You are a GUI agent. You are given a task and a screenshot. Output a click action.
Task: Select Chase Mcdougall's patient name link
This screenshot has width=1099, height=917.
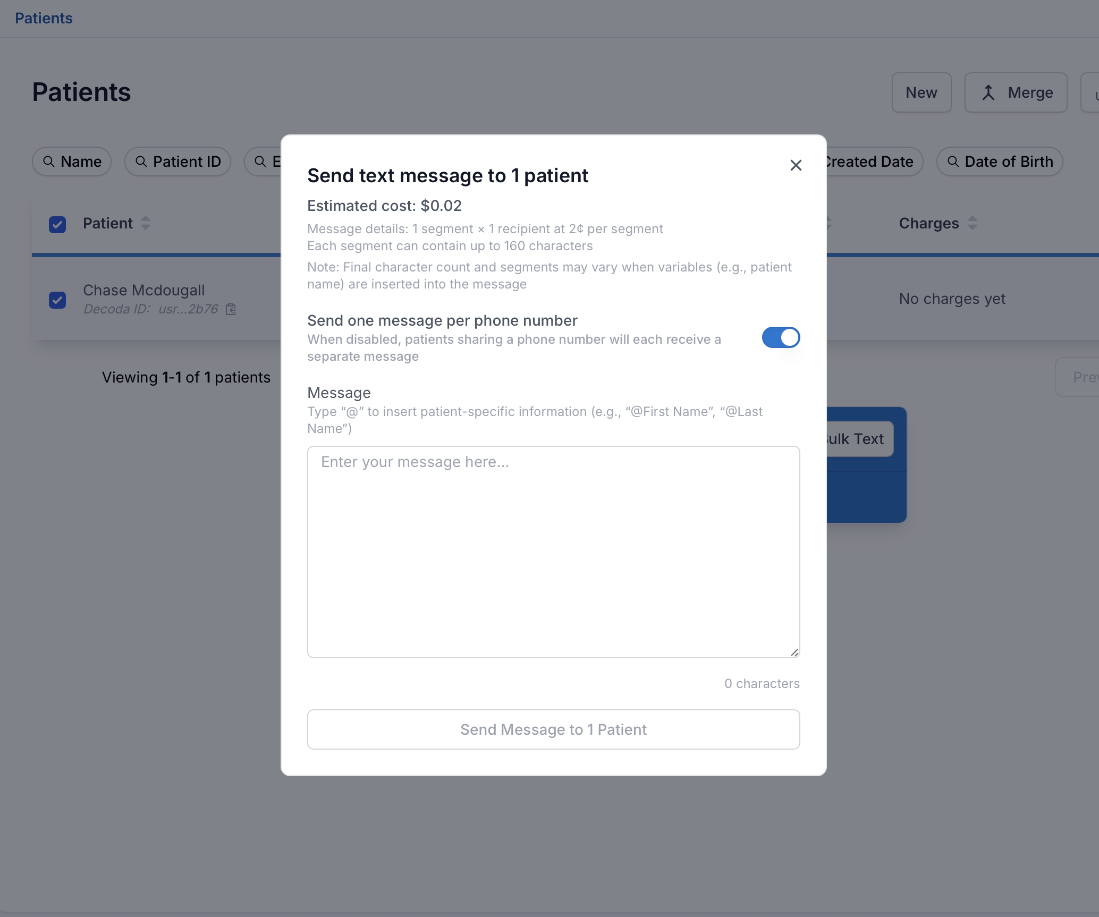(x=143, y=290)
